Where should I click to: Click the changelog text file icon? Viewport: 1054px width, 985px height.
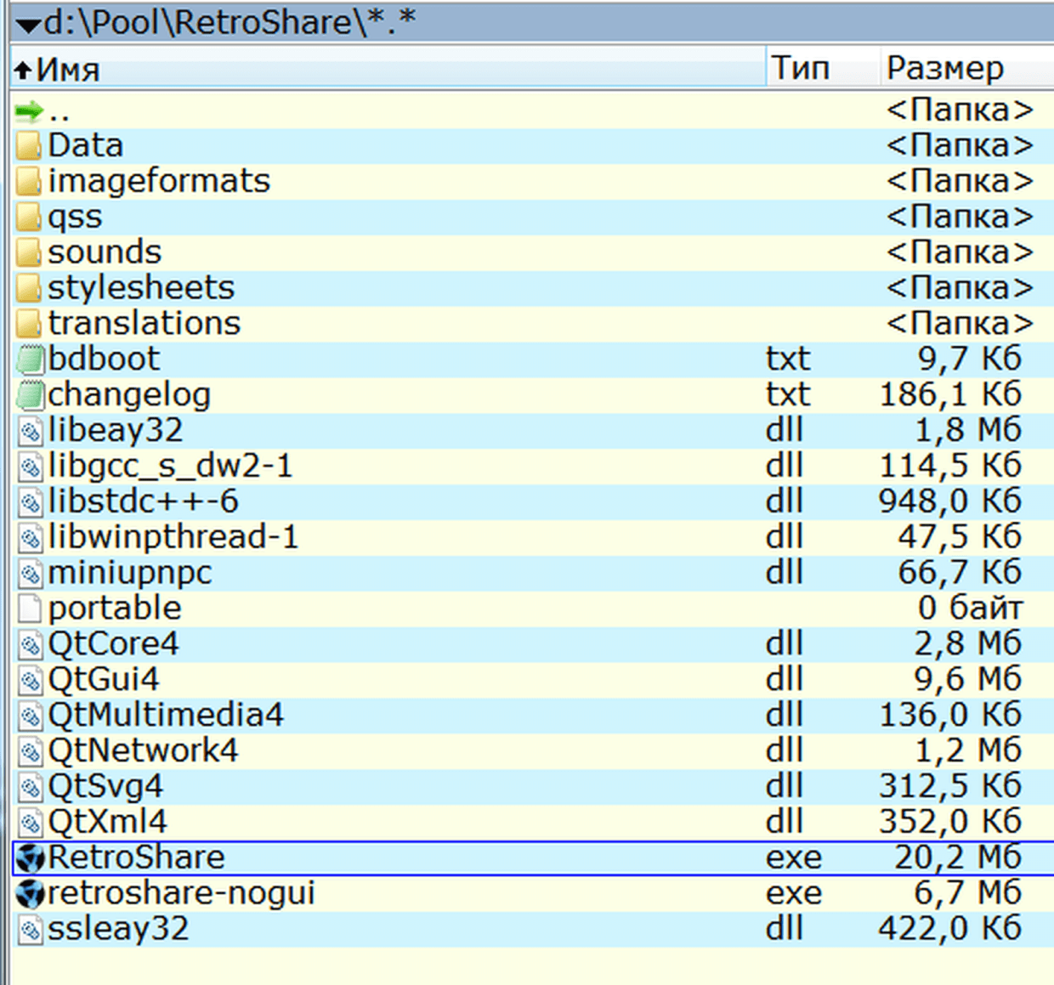[x=30, y=395]
